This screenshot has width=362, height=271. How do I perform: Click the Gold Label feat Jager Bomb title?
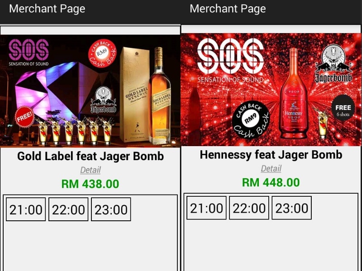pyautogui.click(x=90, y=156)
